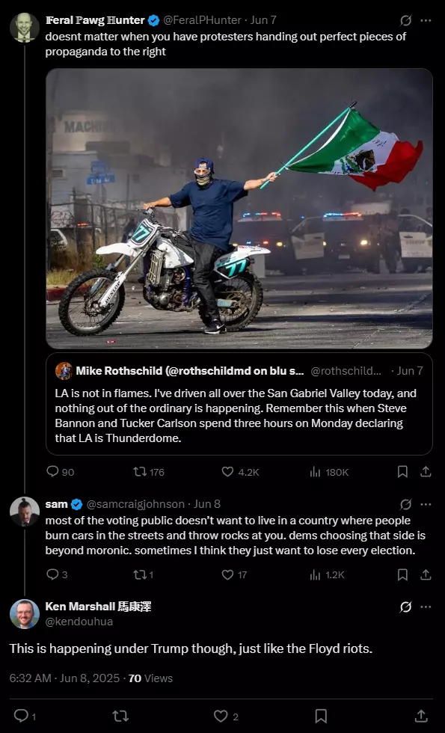Click the Grok icon on Feral Pawg Hunter's post
This screenshot has width=445, height=733.
click(x=405, y=21)
